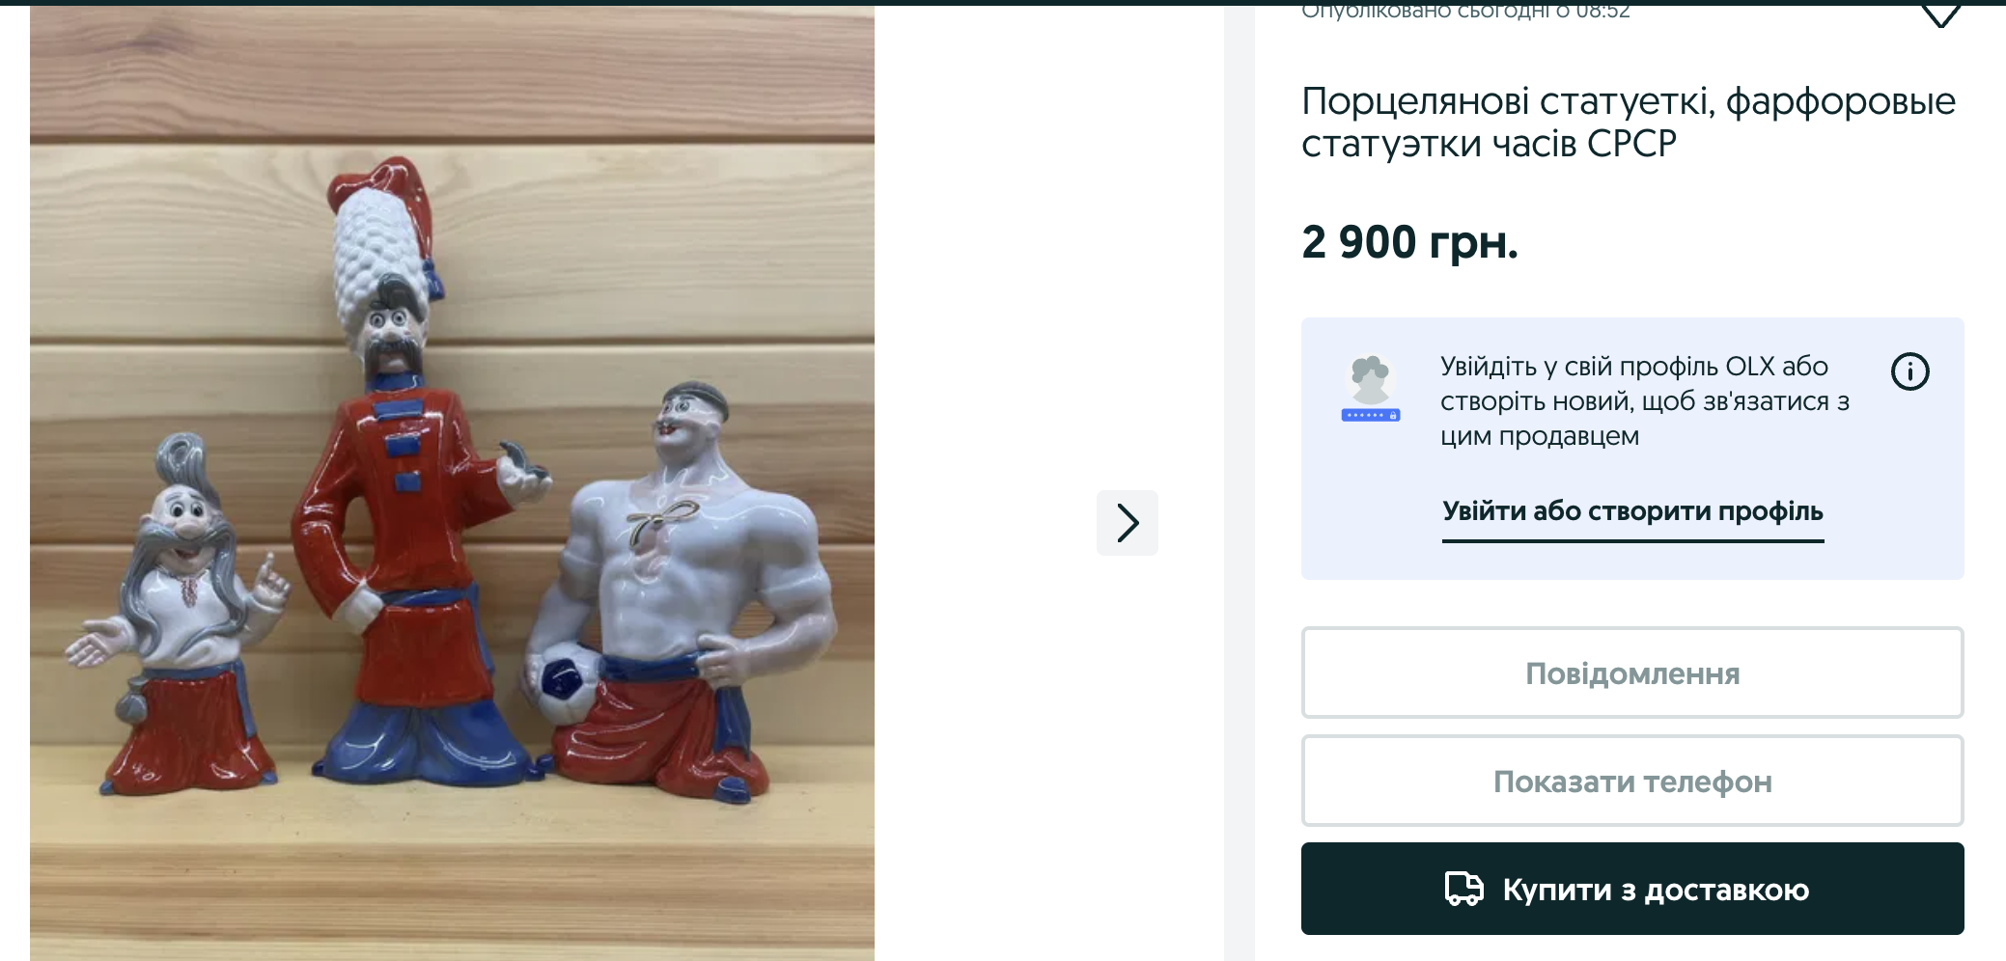Click Купити з доставкою button
The height and width of the screenshot is (961, 2006).
[x=1632, y=889]
